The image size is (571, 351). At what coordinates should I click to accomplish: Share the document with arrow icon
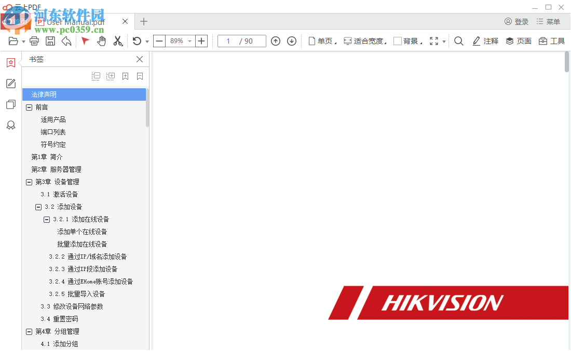(x=66, y=41)
